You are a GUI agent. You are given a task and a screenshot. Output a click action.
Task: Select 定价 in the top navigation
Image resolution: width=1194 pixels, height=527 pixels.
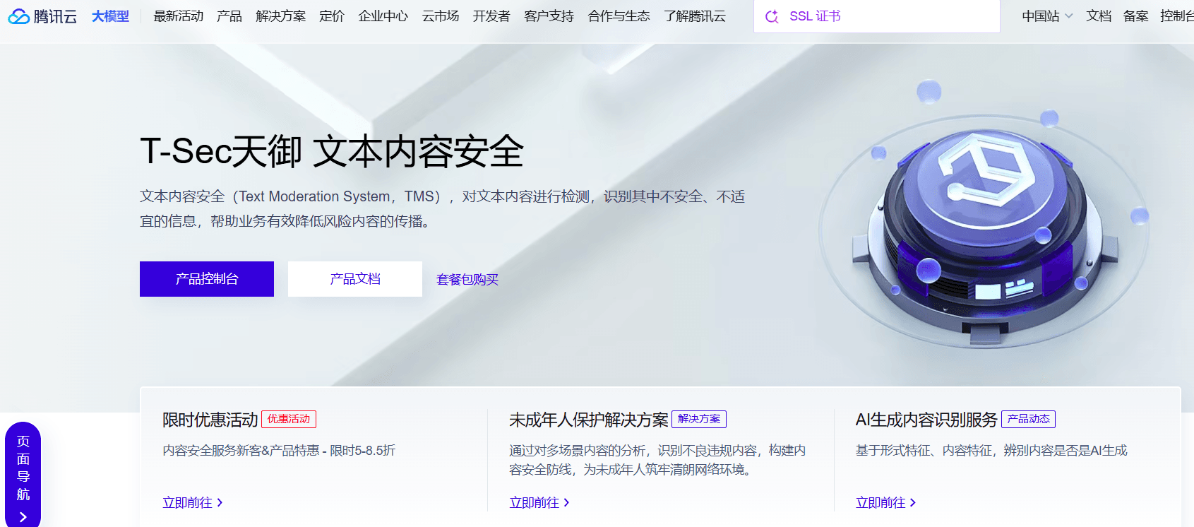click(332, 16)
